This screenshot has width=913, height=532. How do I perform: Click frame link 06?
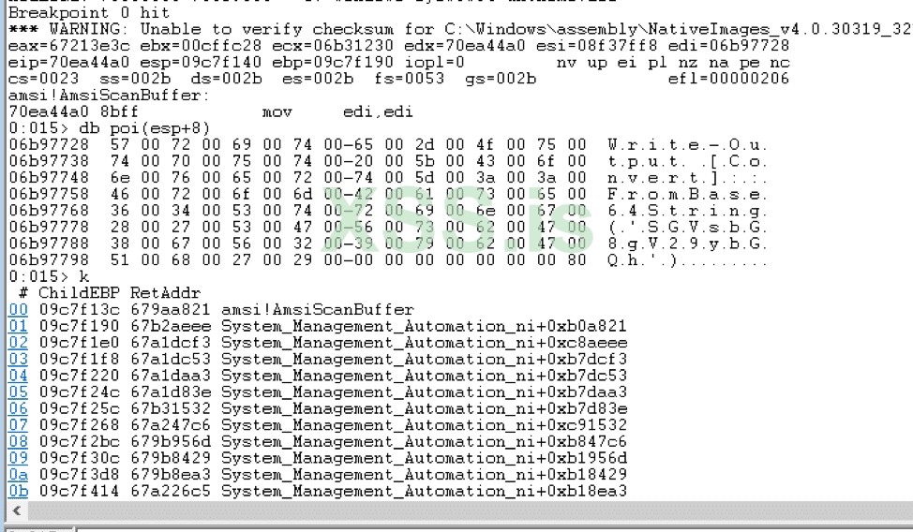point(18,408)
